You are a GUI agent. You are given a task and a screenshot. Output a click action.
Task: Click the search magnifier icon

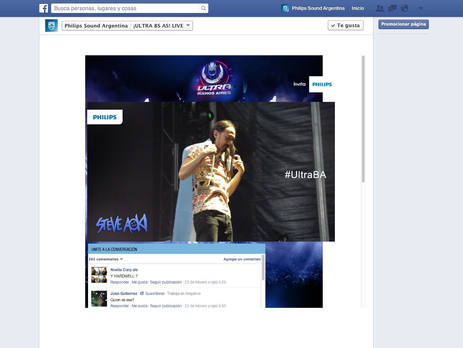pos(204,8)
